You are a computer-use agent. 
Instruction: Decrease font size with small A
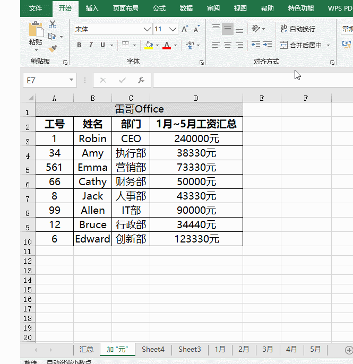[197, 29]
